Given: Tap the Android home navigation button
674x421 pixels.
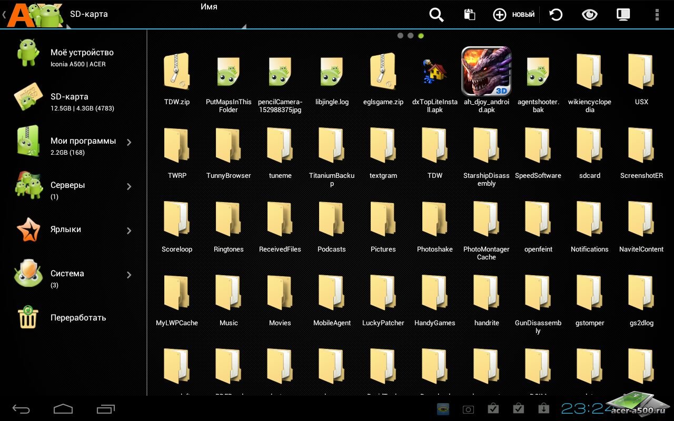Looking at the screenshot, I should 63,409.
